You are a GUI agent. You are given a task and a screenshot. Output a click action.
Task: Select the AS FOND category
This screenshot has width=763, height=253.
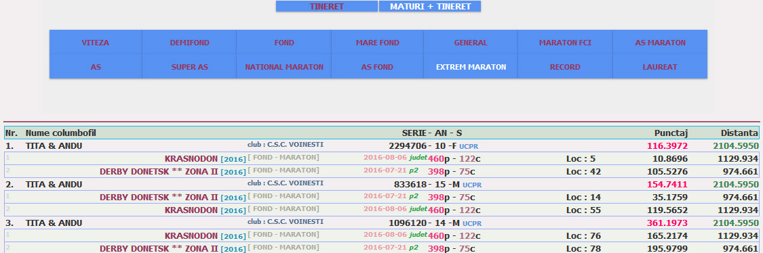[378, 67]
